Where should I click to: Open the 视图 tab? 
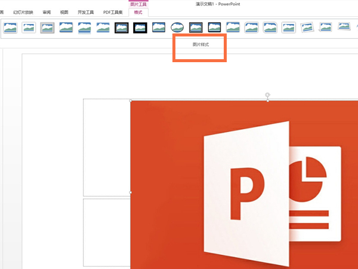point(64,12)
